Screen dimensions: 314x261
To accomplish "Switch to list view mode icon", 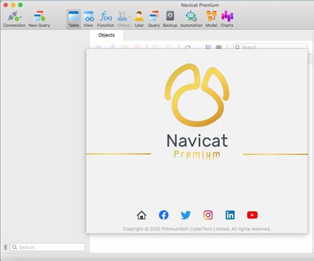I will (208, 47).
